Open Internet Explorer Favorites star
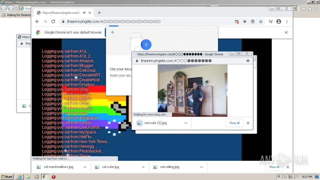 tap(310, 9)
